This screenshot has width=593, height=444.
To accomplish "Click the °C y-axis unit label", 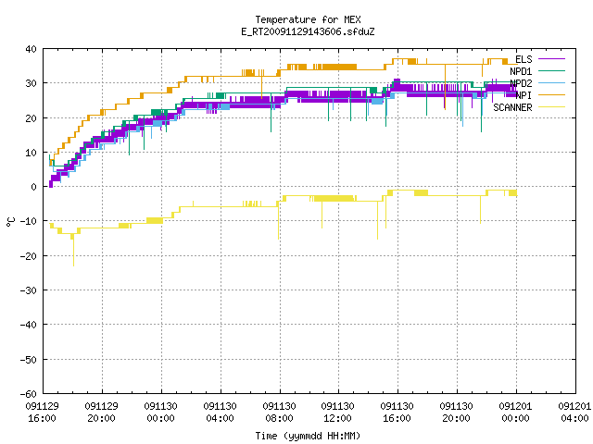I will pos(11,222).
